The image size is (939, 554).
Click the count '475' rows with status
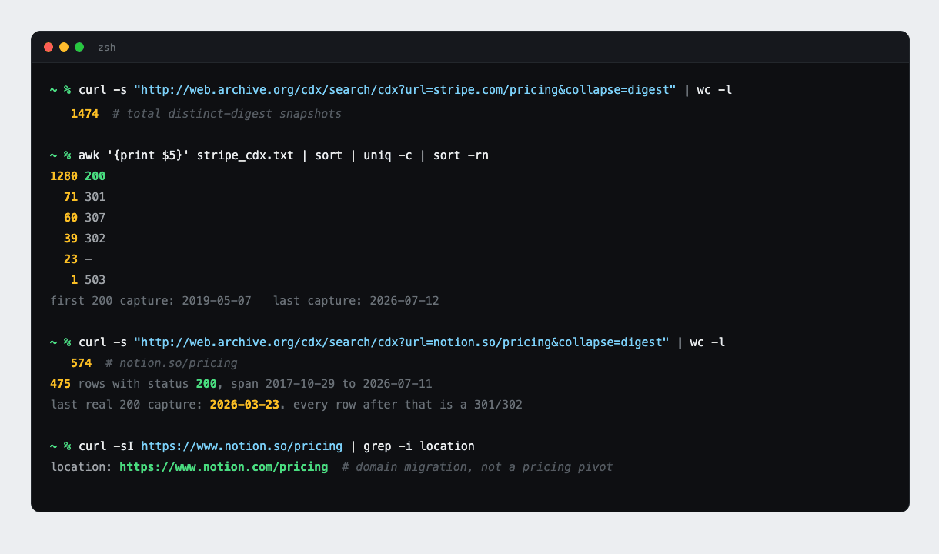click(60, 384)
